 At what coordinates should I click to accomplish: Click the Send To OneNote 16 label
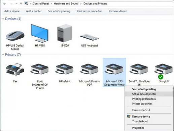click(139, 83)
